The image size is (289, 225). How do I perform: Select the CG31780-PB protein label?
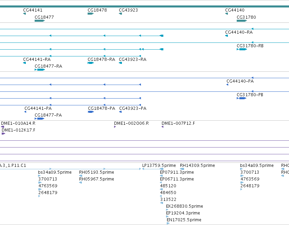click(250, 95)
